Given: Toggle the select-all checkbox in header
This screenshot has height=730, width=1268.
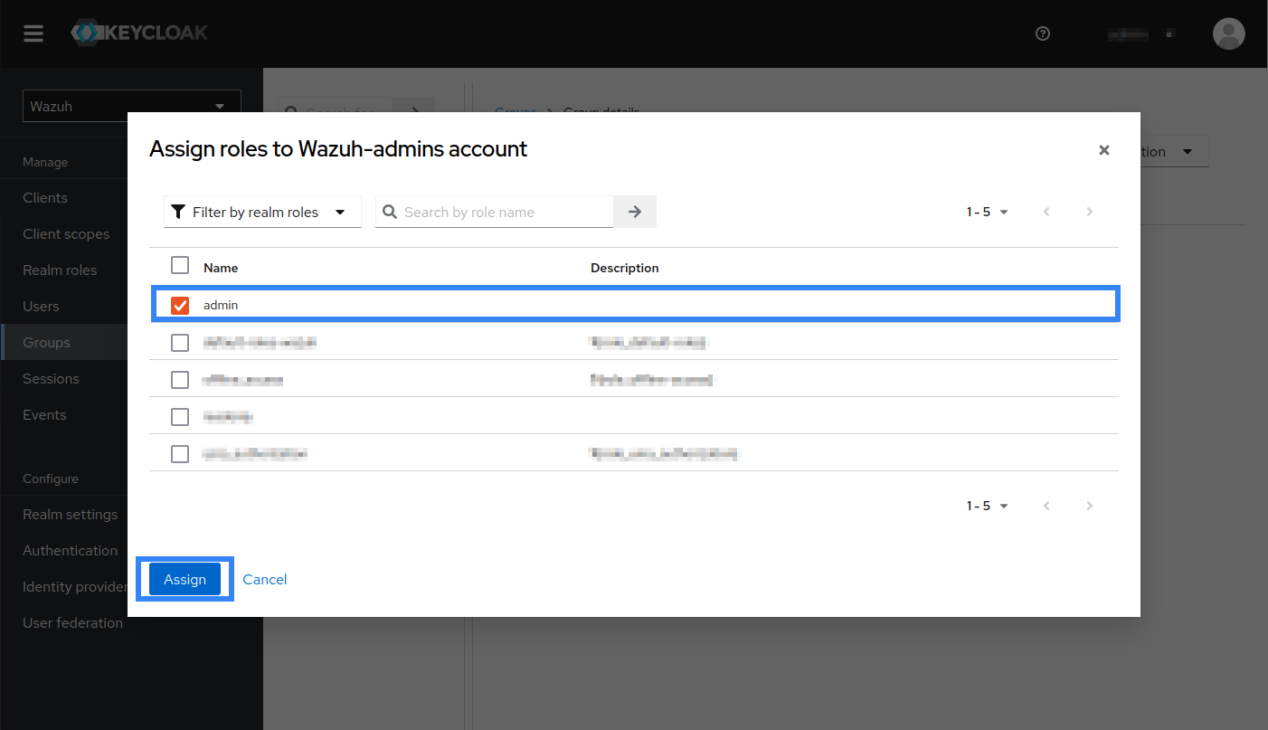Looking at the screenshot, I should [180, 265].
